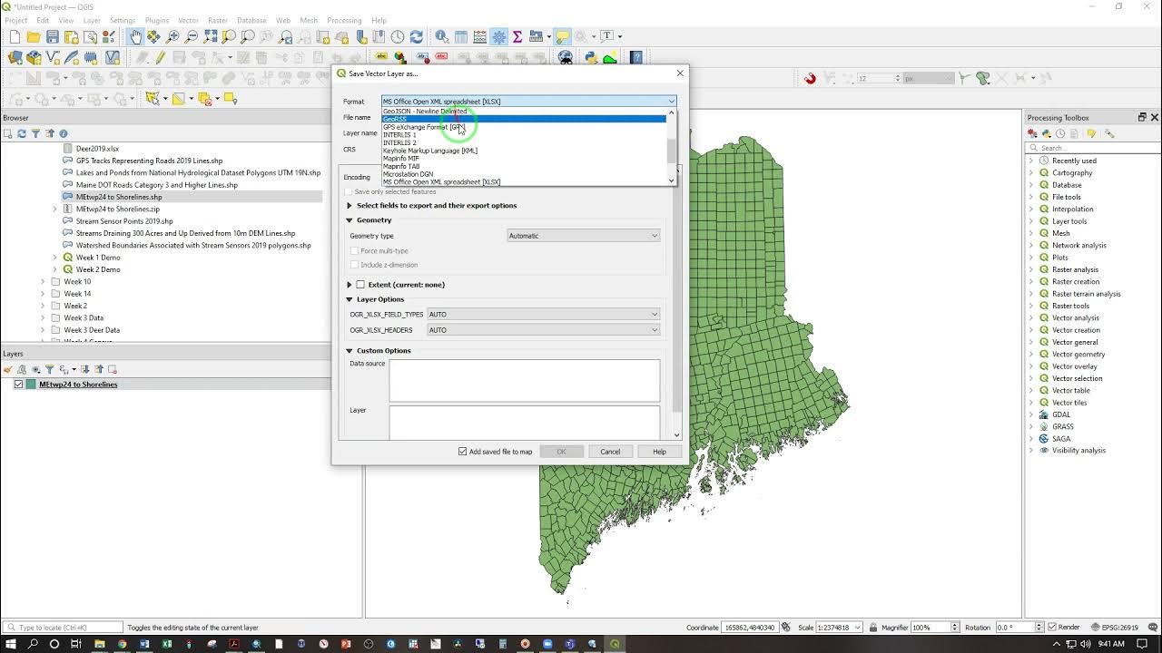Image resolution: width=1162 pixels, height=653 pixels.
Task: Expand Vector geometry in Processing Toolbox
Action: pos(1031,355)
